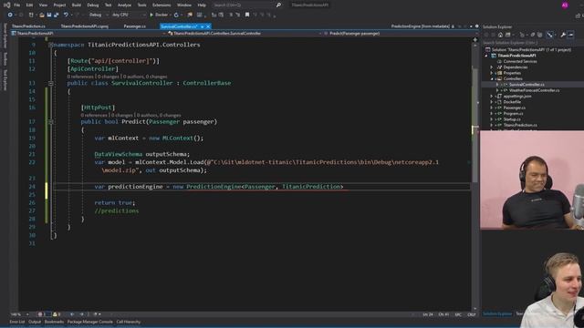Click the Properties wrench icon in Solution Explorer
The height and width of the screenshot is (328, 584).
tap(563, 35)
